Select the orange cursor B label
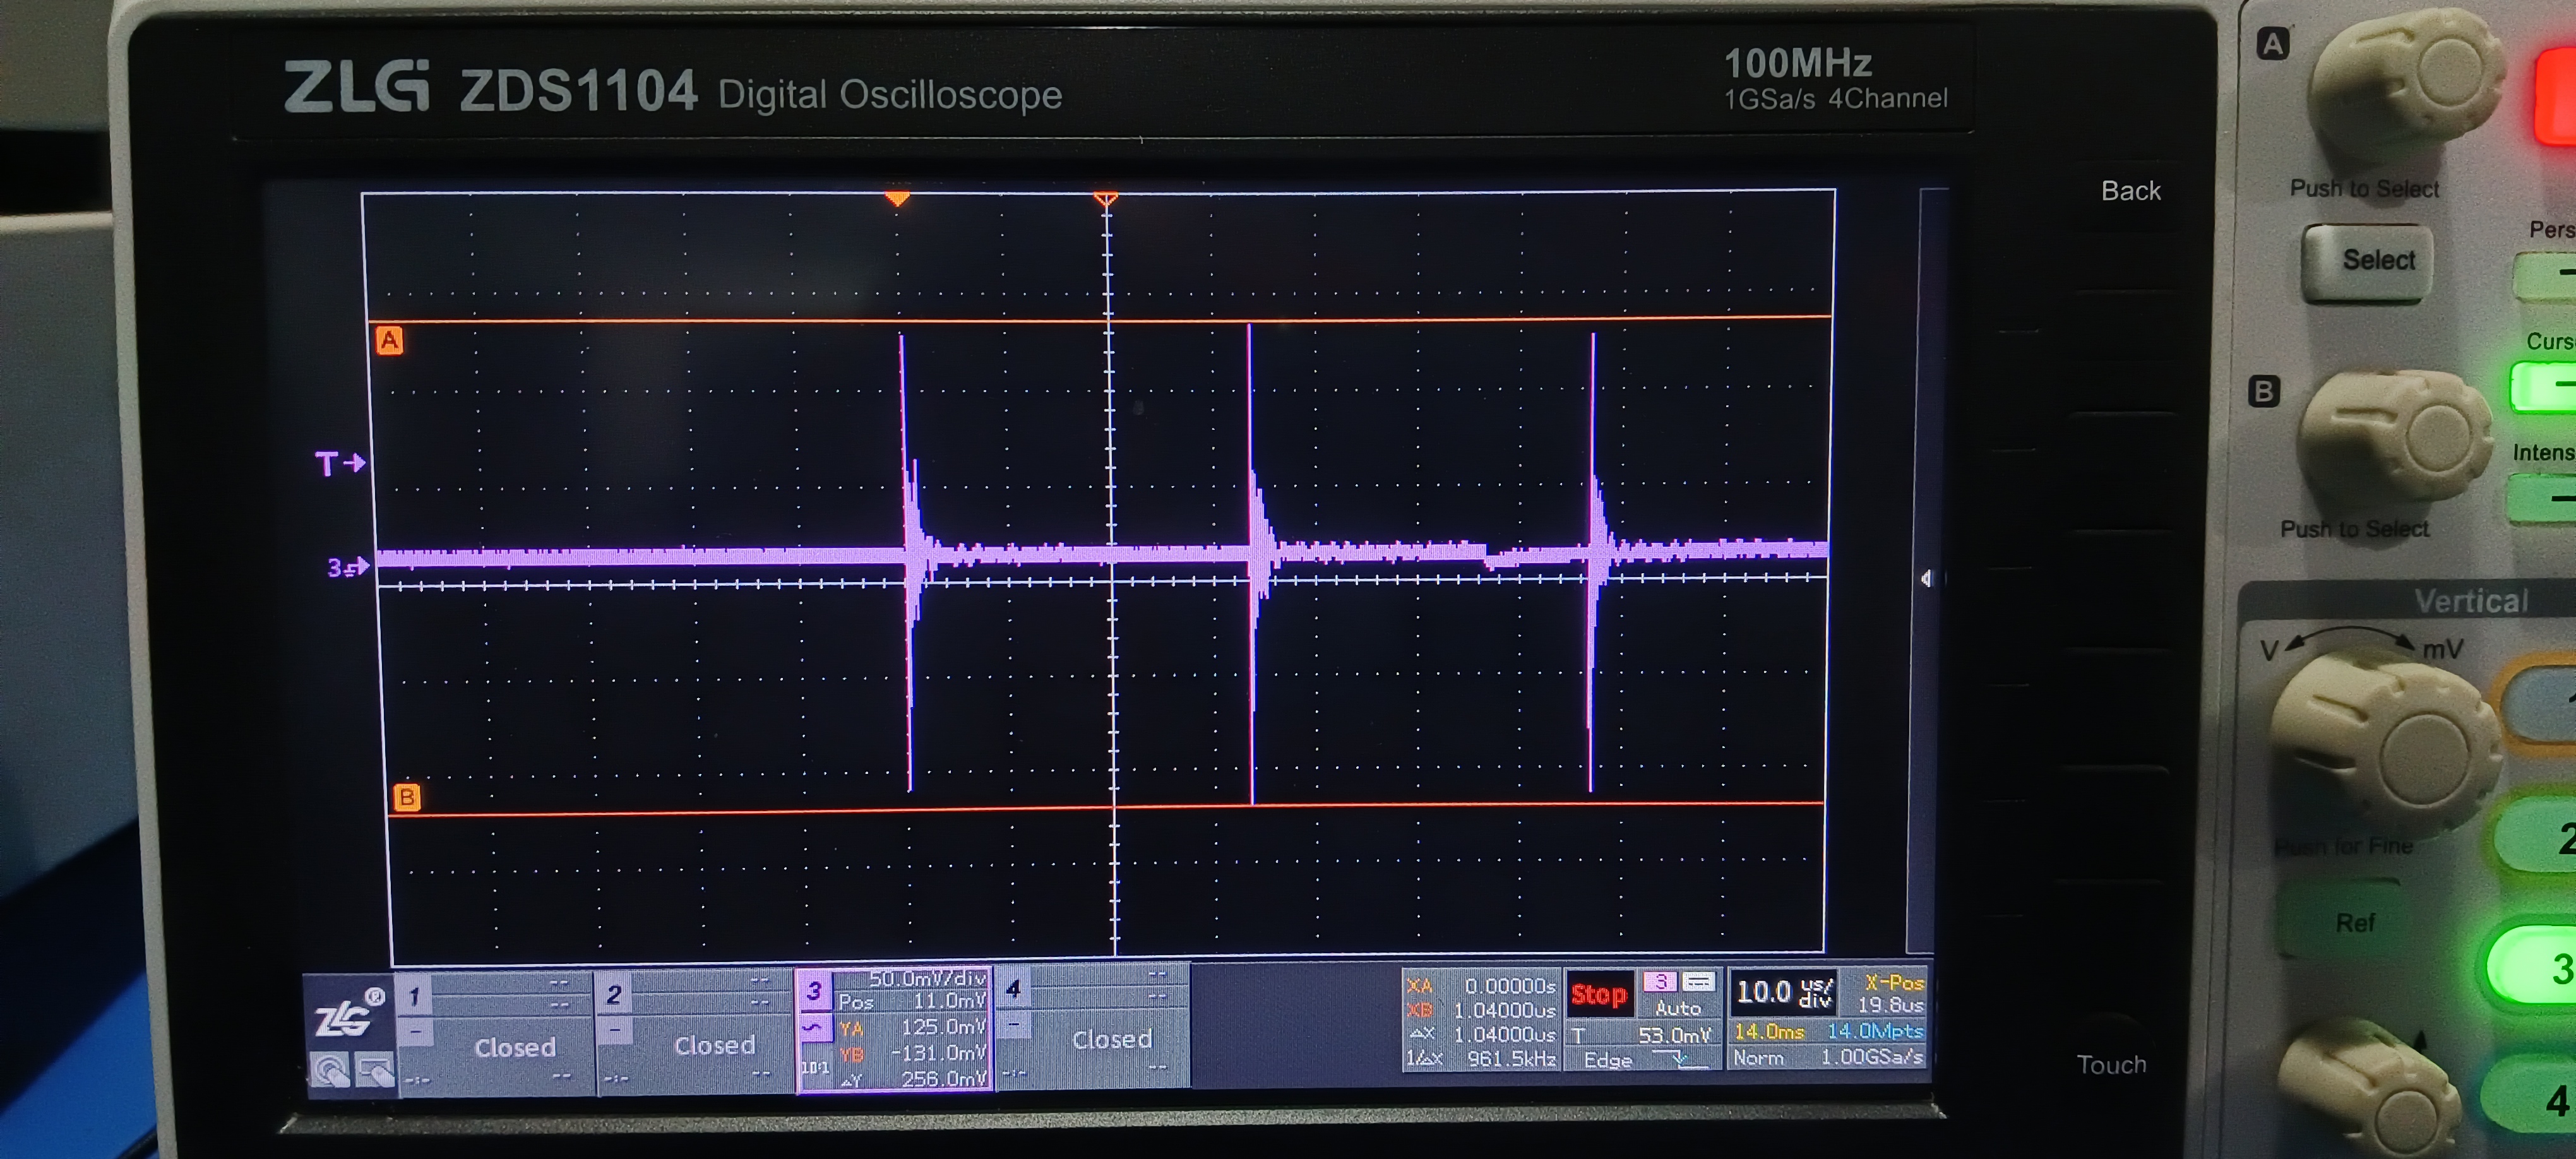The width and height of the screenshot is (2576, 1159). pyautogui.click(x=406, y=797)
